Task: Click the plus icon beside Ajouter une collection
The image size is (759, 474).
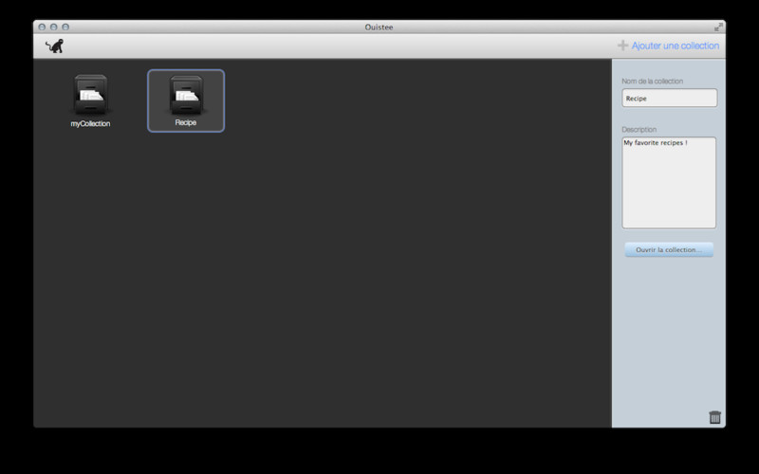Action: coord(622,46)
